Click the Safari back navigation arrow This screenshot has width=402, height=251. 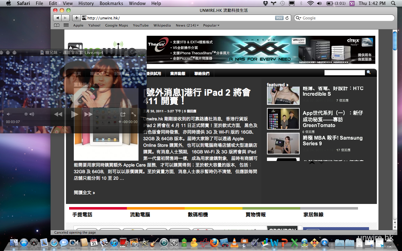point(57,18)
